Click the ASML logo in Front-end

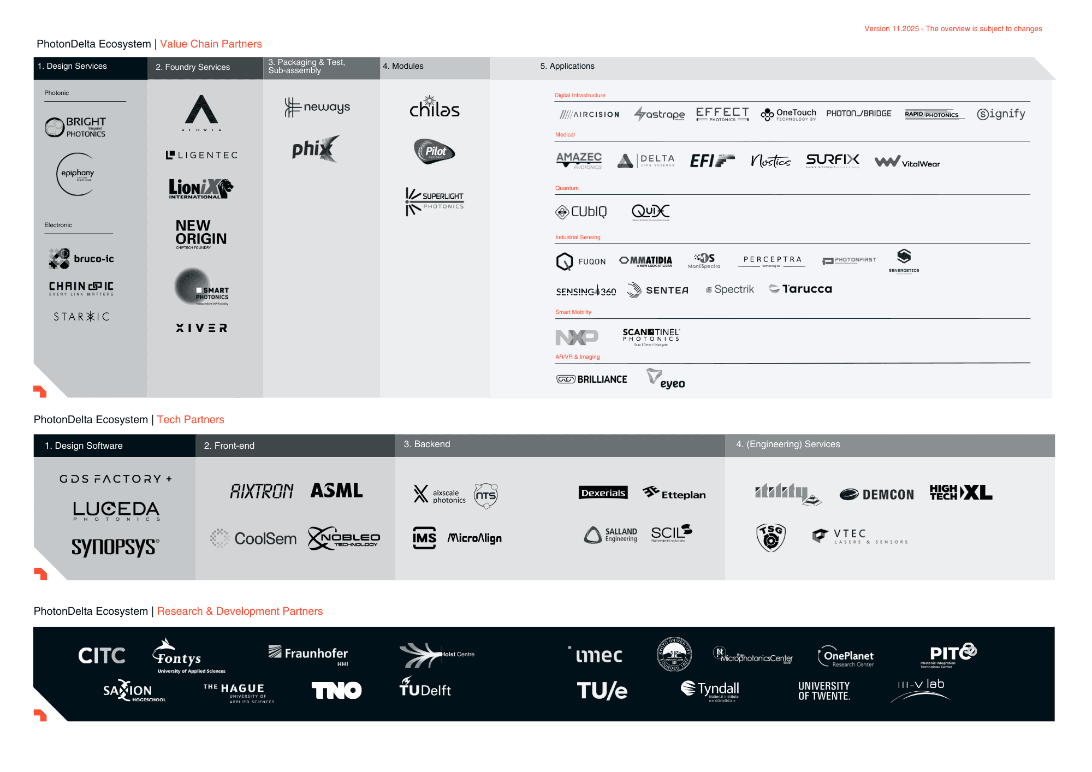point(336,491)
